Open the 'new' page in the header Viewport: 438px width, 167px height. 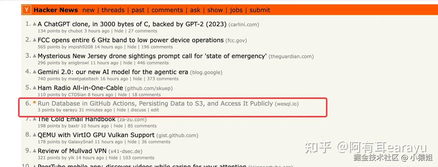click(x=88, y=10)
